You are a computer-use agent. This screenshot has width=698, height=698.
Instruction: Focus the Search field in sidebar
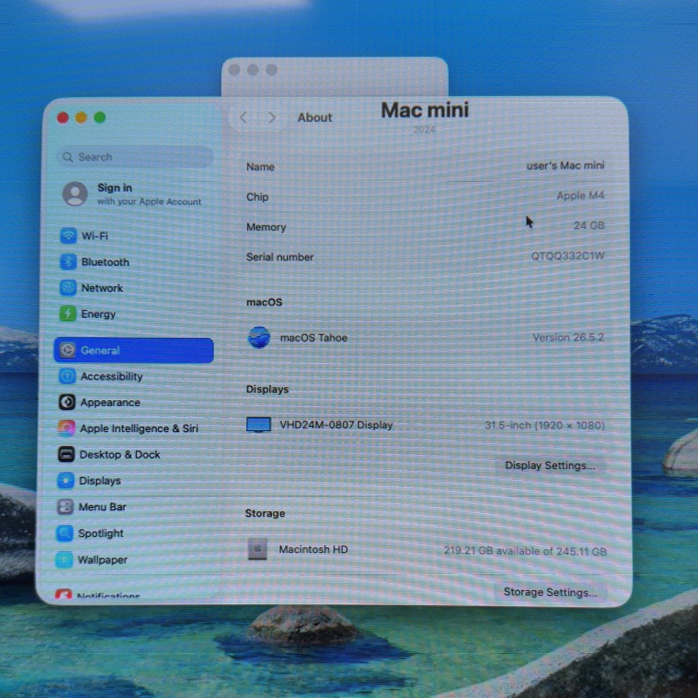point(136,157)
